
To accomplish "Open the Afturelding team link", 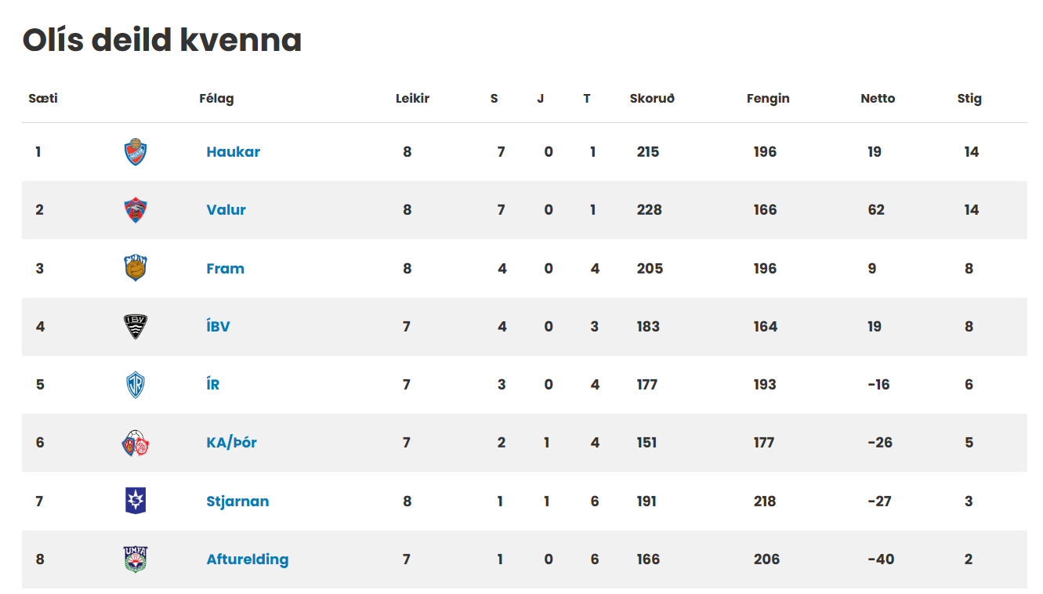I will pyautogui.click(x=248, y=560).
